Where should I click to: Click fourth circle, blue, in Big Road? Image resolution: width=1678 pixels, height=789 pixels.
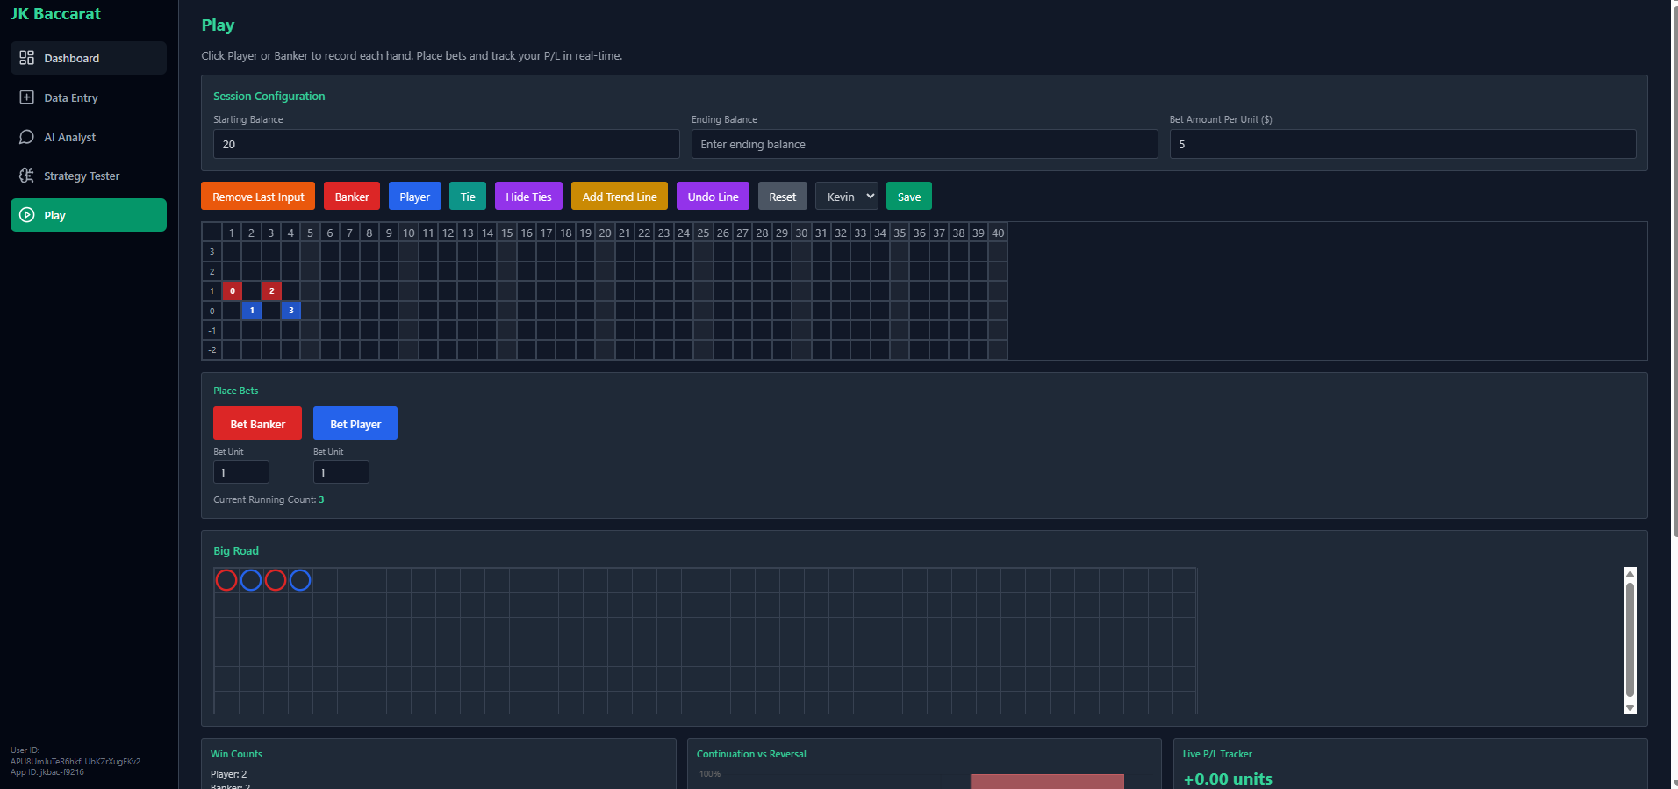300,580
